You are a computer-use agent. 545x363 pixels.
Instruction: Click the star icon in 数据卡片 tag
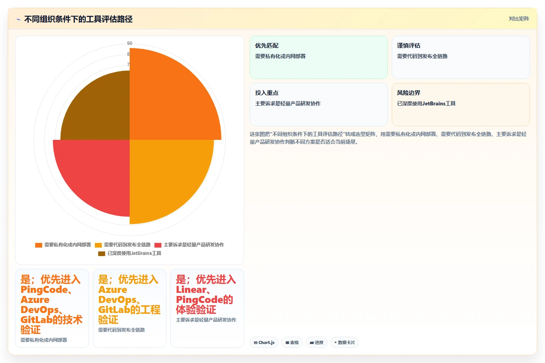pyautogui.click(x=336, y=342)
